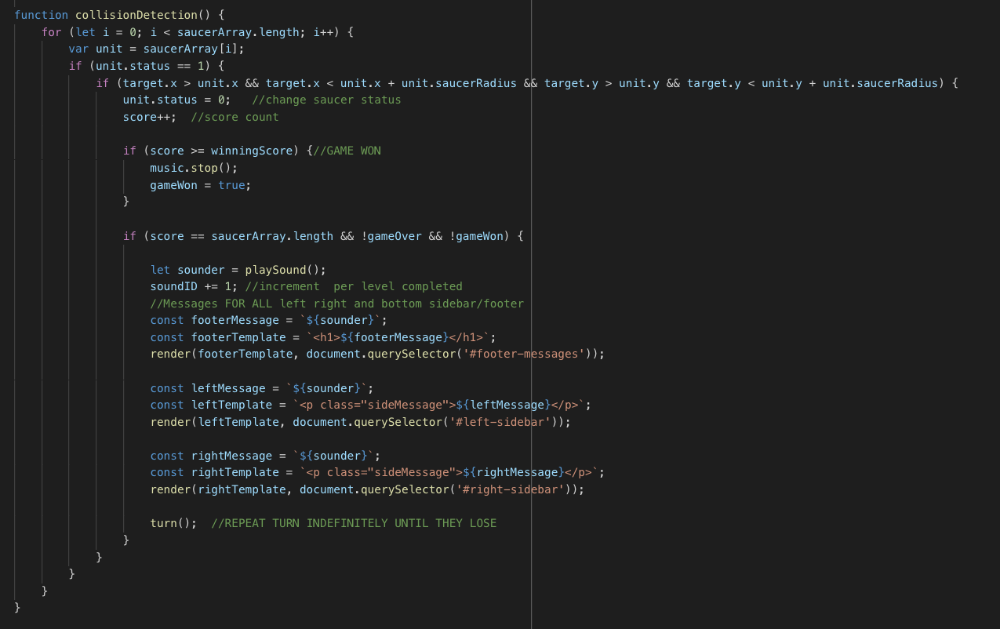Viewport: 1000px width, 629px height.
Task: Click the statement 'unit.status = 0;'
Action: (x=177, y=100)
